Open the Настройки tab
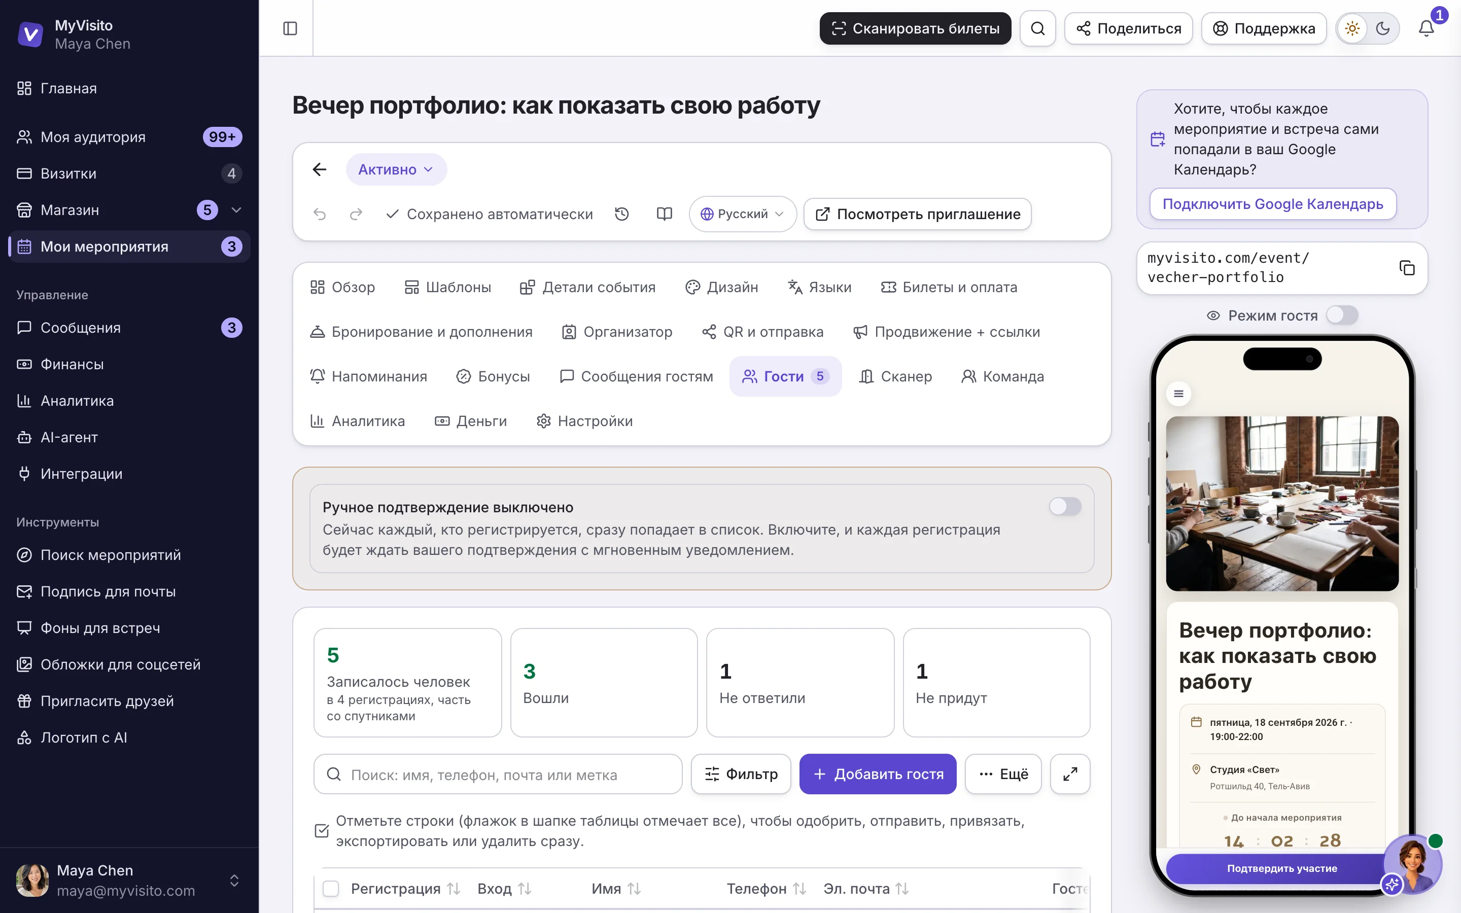 584,421
